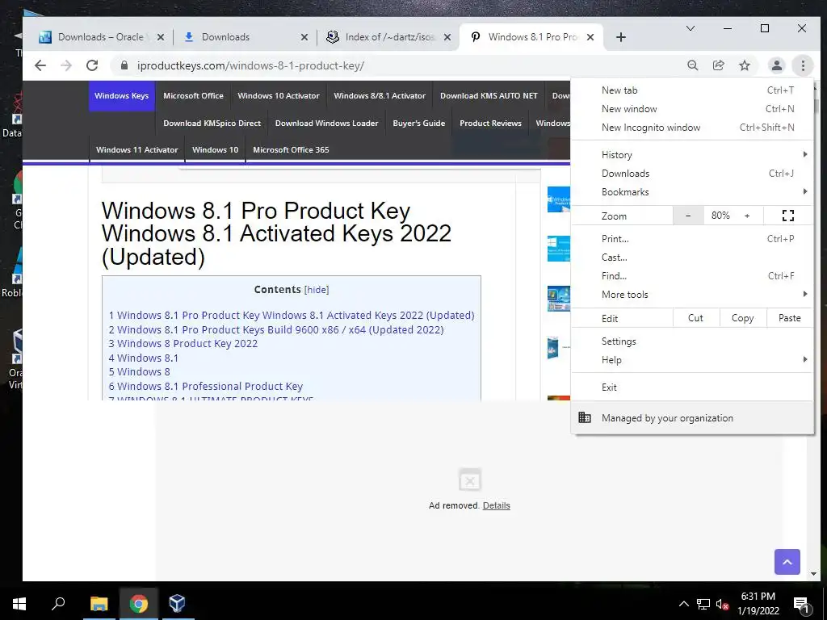Click the purple scroll-to-top button
The image size is (827, 620).
[x=787, y=562]
